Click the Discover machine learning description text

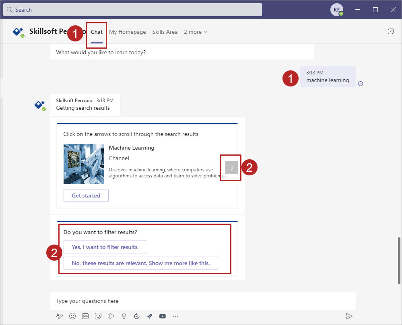[168, 173]
